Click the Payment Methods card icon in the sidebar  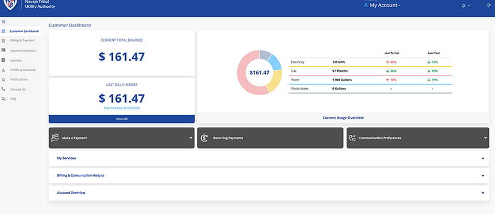[4, 50]
